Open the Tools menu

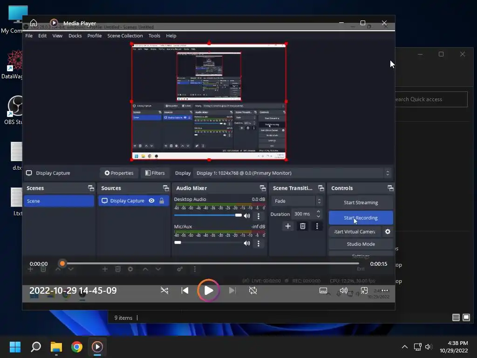click(x=154, y=35)
